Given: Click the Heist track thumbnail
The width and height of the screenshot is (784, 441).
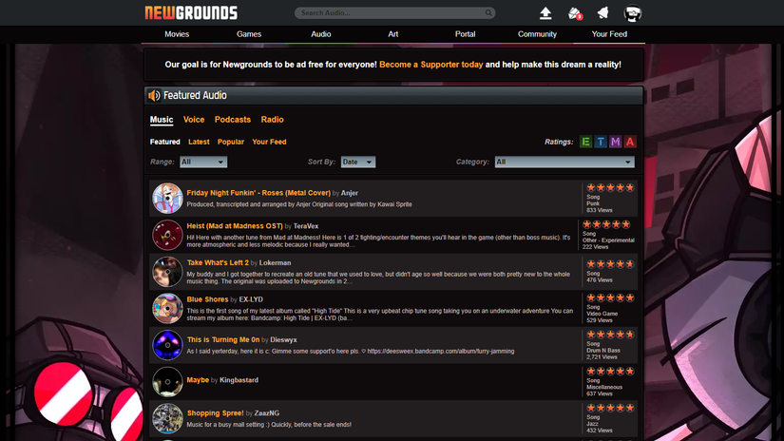Looking at the screenshot, I should tap(167, 235).
